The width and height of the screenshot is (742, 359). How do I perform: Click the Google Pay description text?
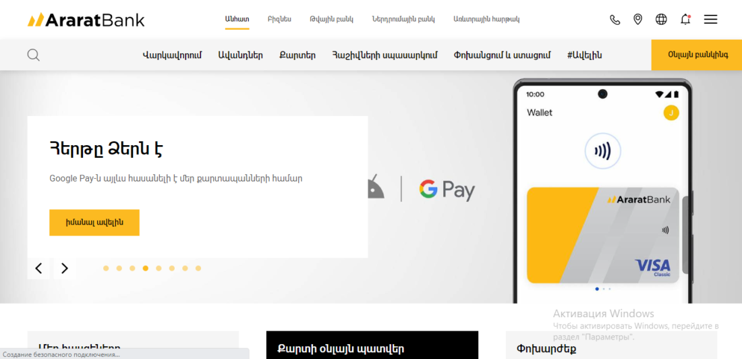tap(175, 179)
